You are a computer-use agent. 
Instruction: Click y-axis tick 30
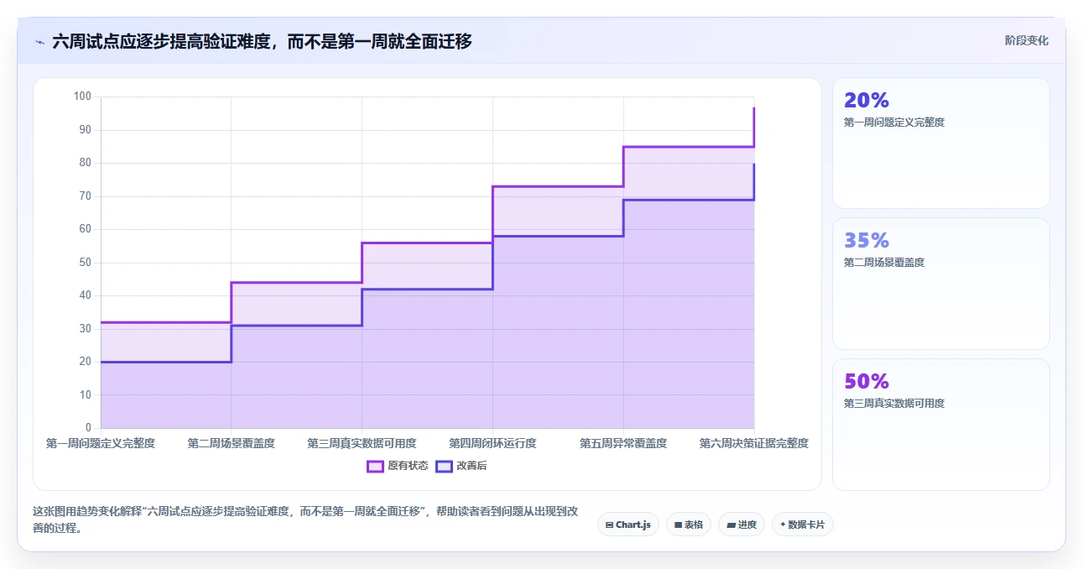(85, 329)
